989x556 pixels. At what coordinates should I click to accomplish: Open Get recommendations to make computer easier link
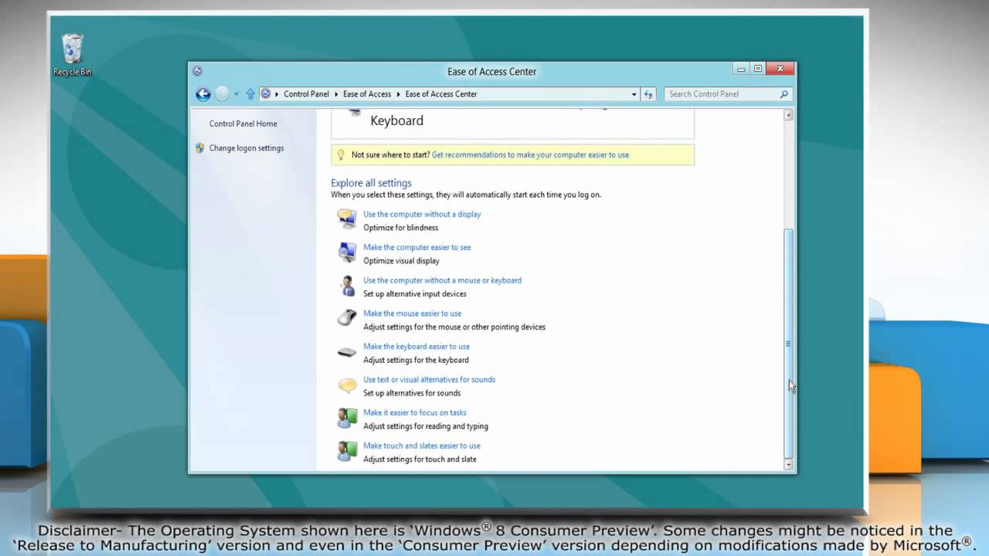click(x=530, y=154)
